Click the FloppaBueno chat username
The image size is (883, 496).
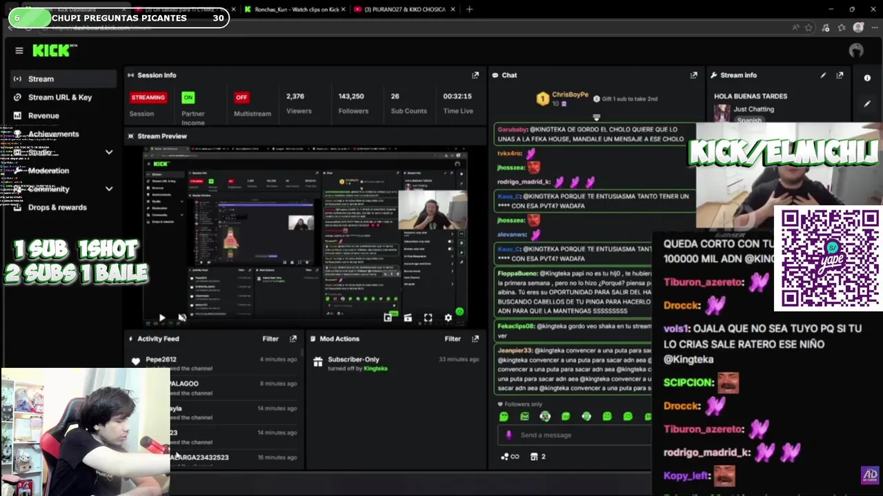[516, 273]
